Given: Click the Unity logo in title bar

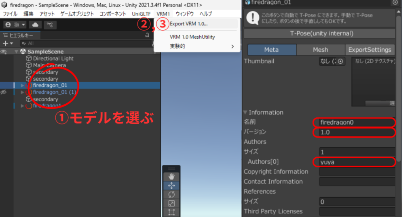Looking at the screenshot, I should (x=4, y=5).
